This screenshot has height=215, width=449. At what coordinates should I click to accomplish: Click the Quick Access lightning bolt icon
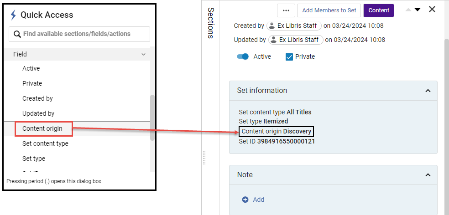pyautogui.click(x=13, y=15)
